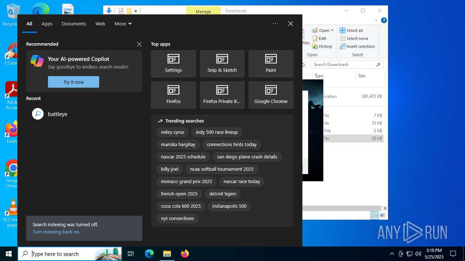Search trending connections hints today

(x=232, y=145)
